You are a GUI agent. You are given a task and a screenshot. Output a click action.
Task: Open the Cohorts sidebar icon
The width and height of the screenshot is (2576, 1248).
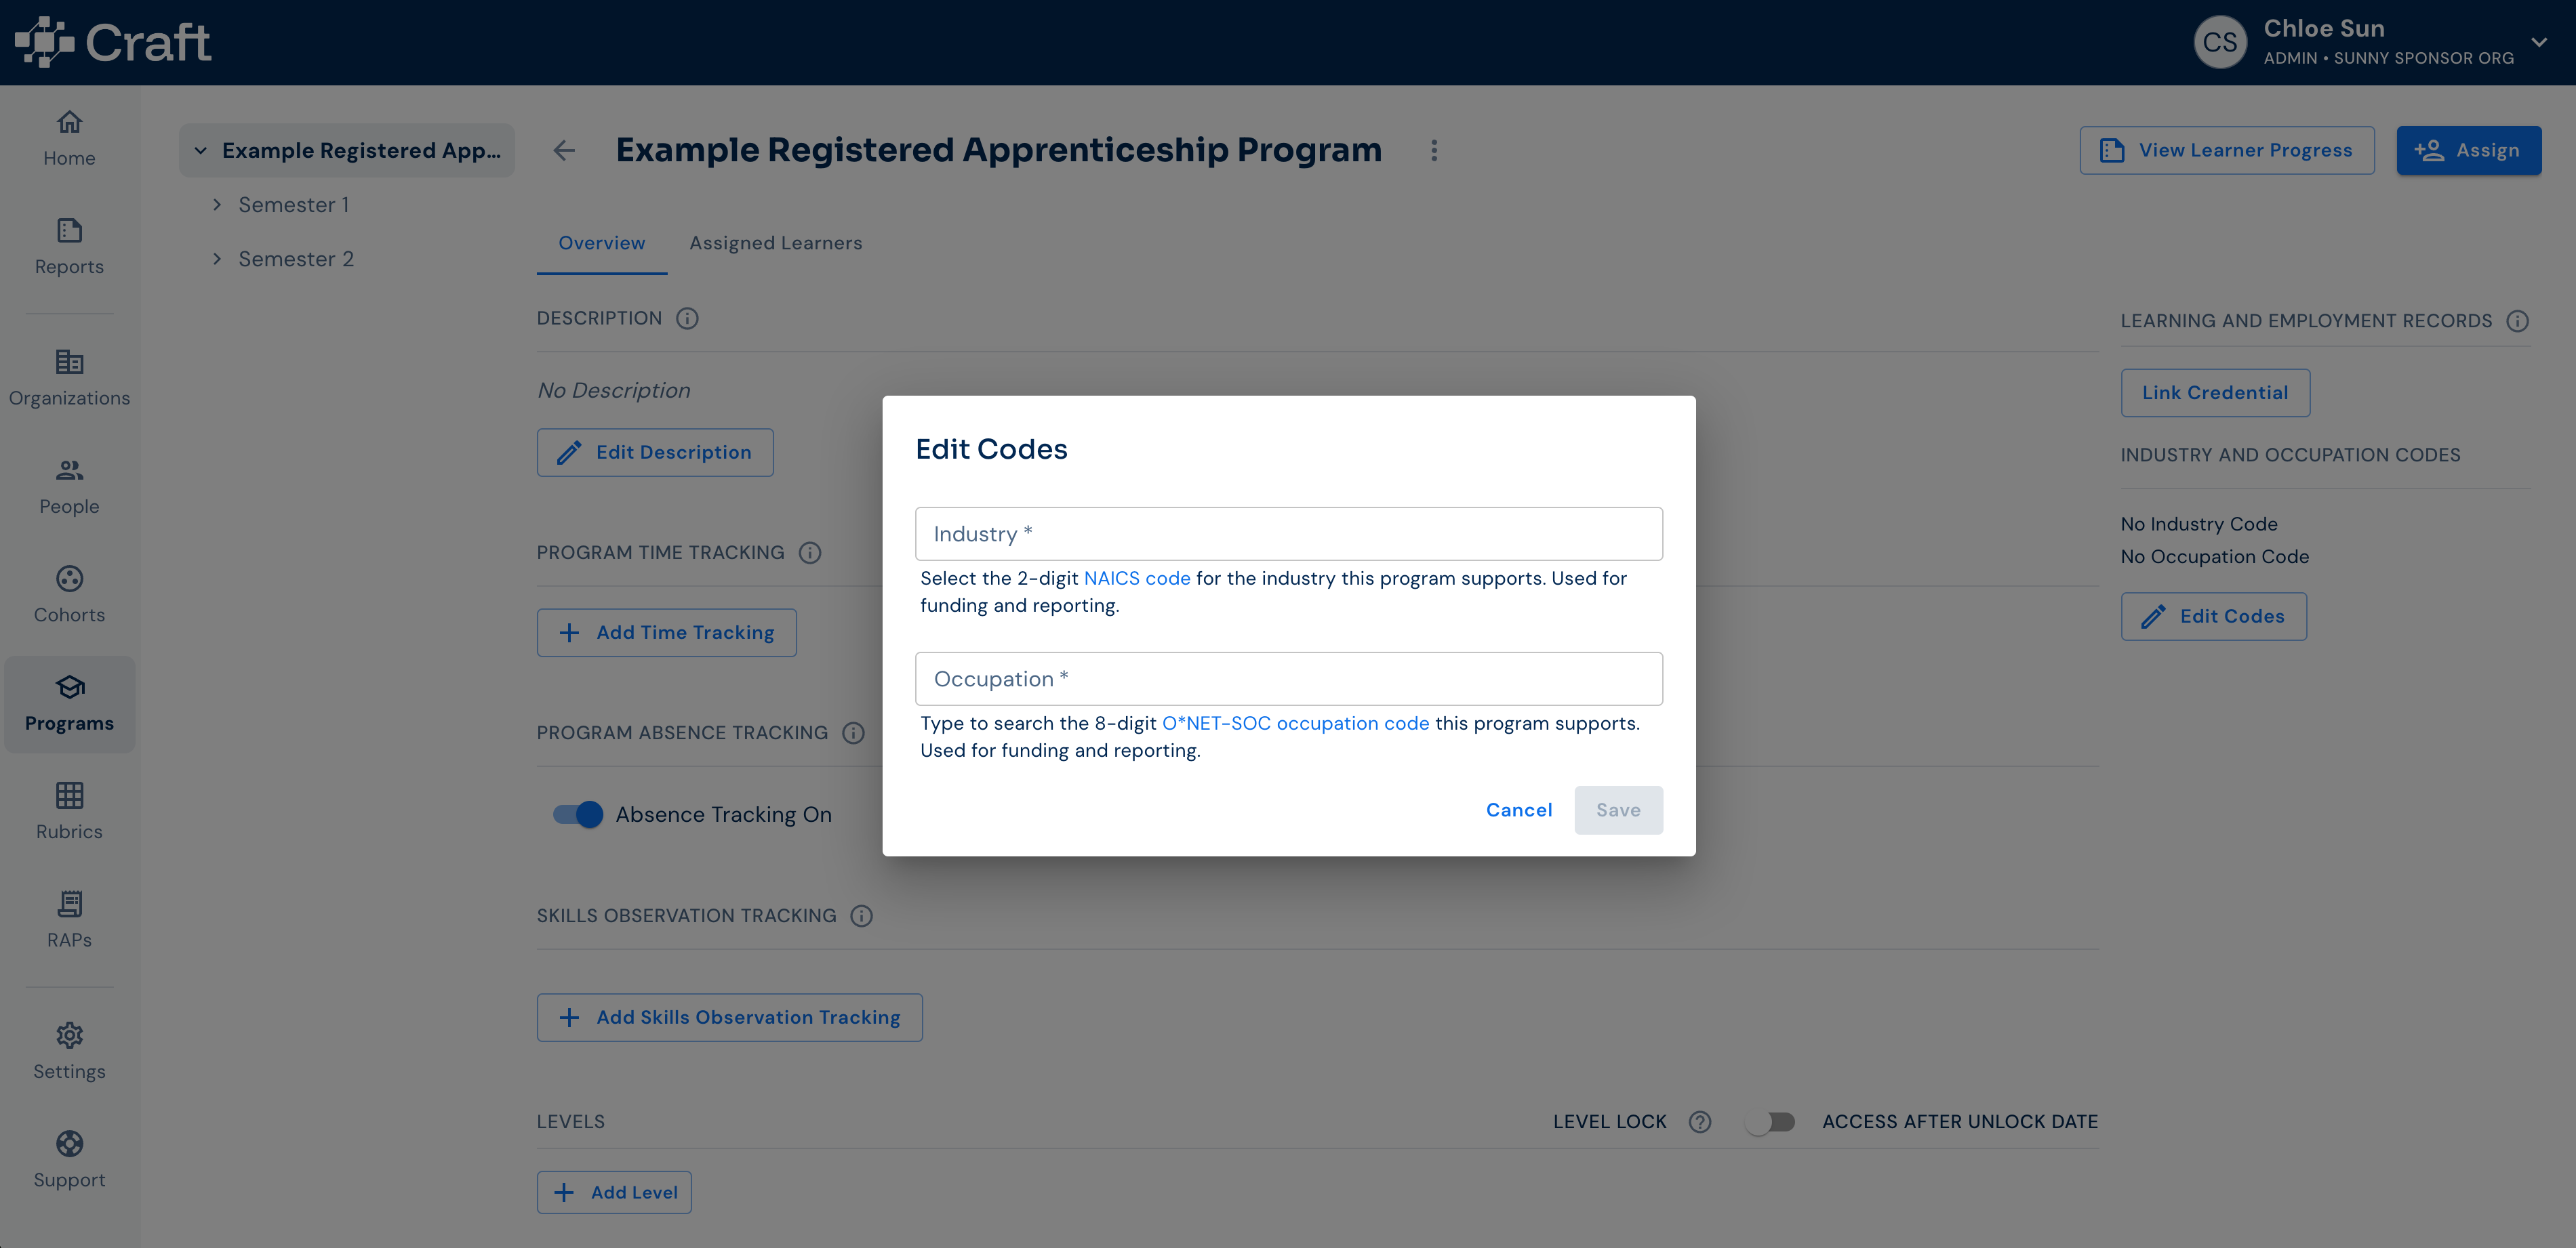tap(69, 579)
